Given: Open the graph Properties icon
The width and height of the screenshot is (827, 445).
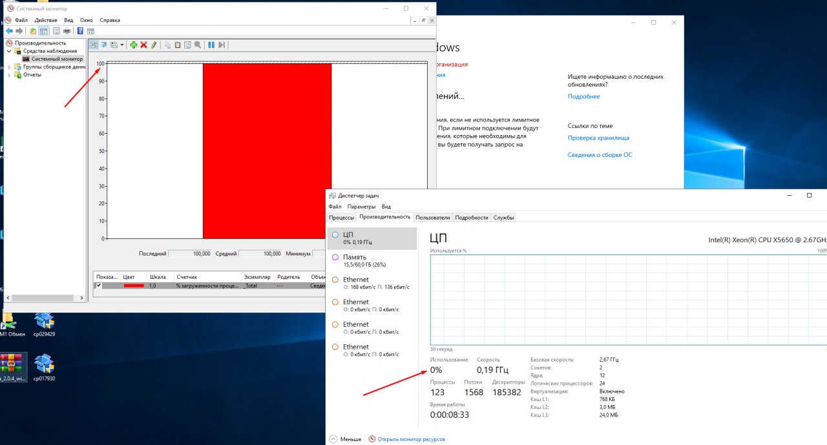Looking at the screenshot, I should coord(187,45).
